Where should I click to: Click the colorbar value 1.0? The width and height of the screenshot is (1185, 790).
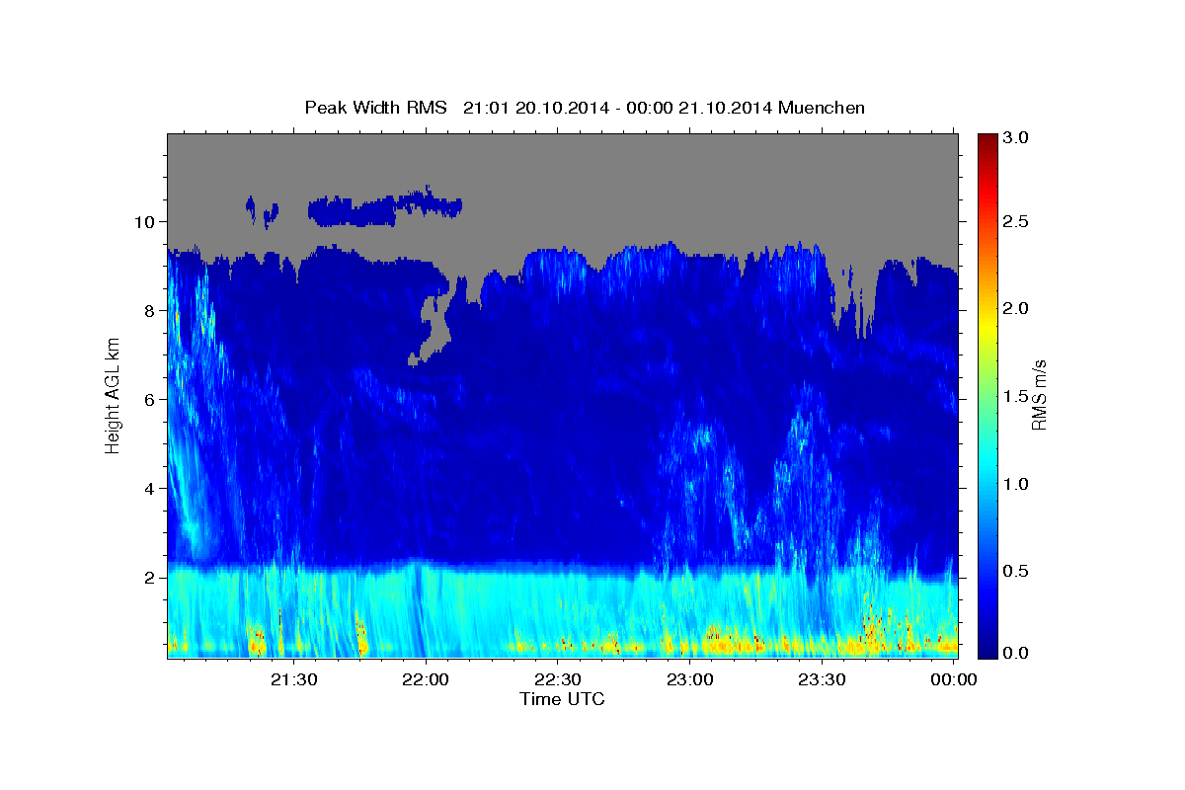click(1017, 484)
